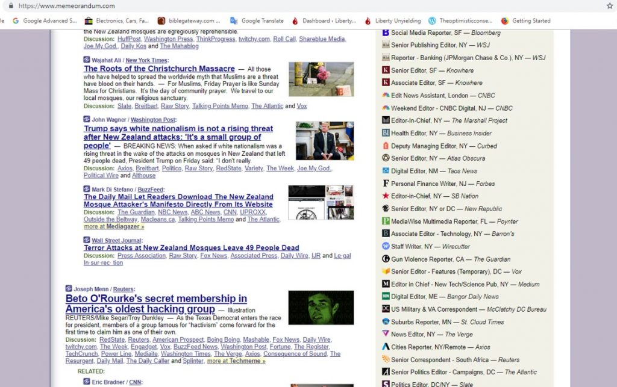Click the SB Nation star icon
Screen dimensions: 617x387
coord(386,196)
